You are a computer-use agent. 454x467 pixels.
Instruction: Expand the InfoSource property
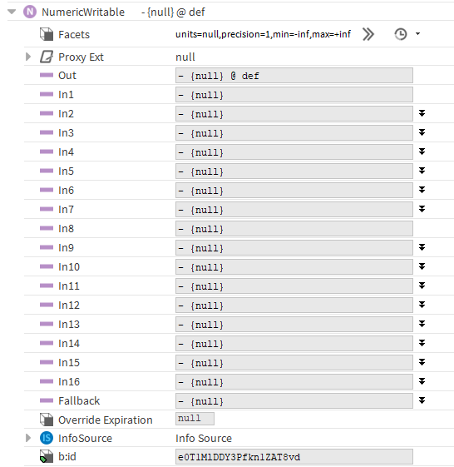click(28, 438)
